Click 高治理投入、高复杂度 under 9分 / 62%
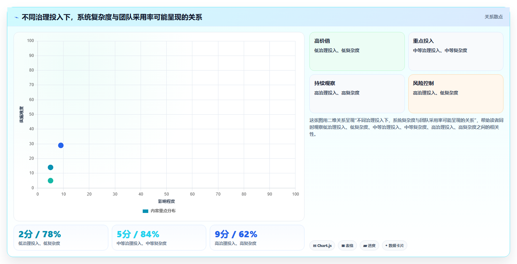This screenshot has height=264, width=517. (236, 244)
